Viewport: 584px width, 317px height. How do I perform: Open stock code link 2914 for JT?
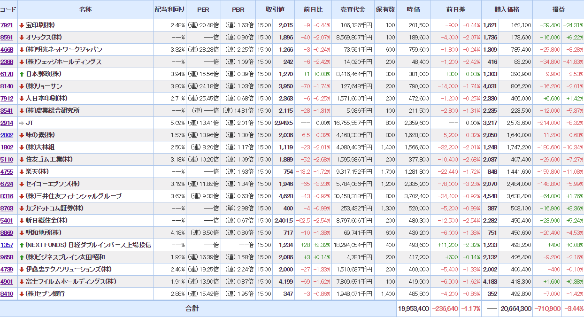7,123
